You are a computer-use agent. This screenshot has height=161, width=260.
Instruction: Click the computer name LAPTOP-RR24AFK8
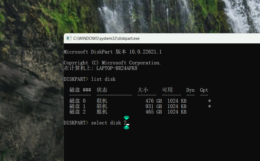coord(117,68)
